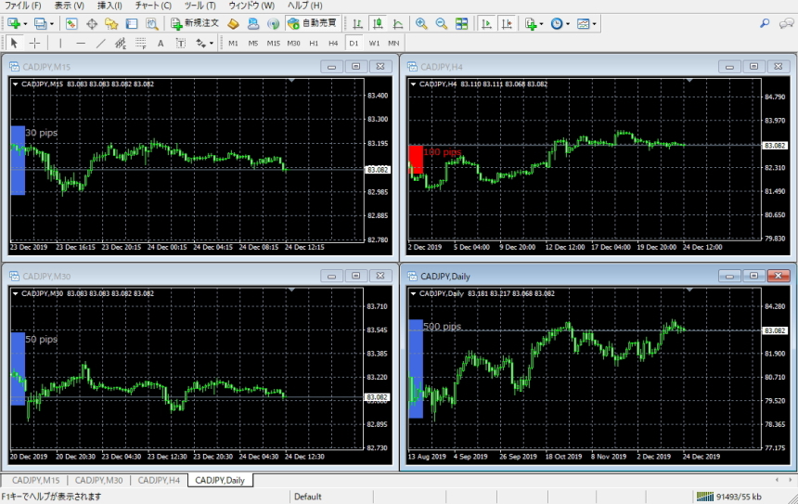This screenshot has width=798, height=504.
Task: Switch to the CADJPY,M15 tab
Action: tap(35, 480)
